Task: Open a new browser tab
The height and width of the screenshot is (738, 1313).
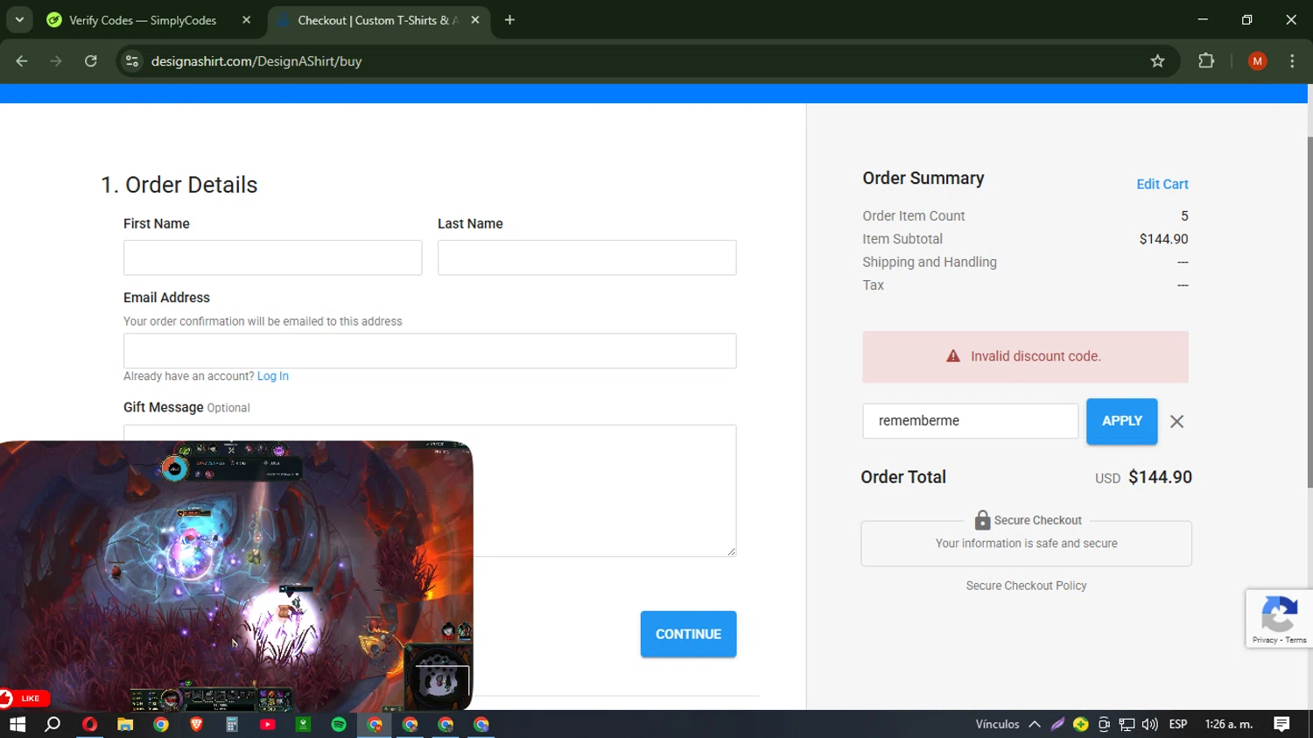Action: point(509,20)
